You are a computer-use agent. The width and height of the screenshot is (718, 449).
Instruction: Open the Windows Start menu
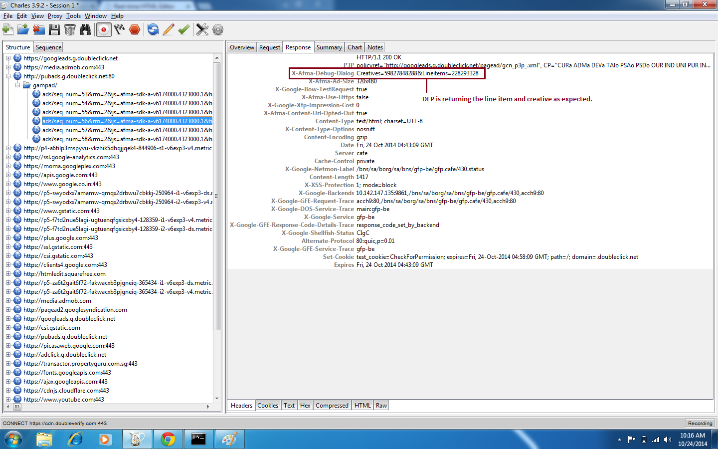[13, 440]
